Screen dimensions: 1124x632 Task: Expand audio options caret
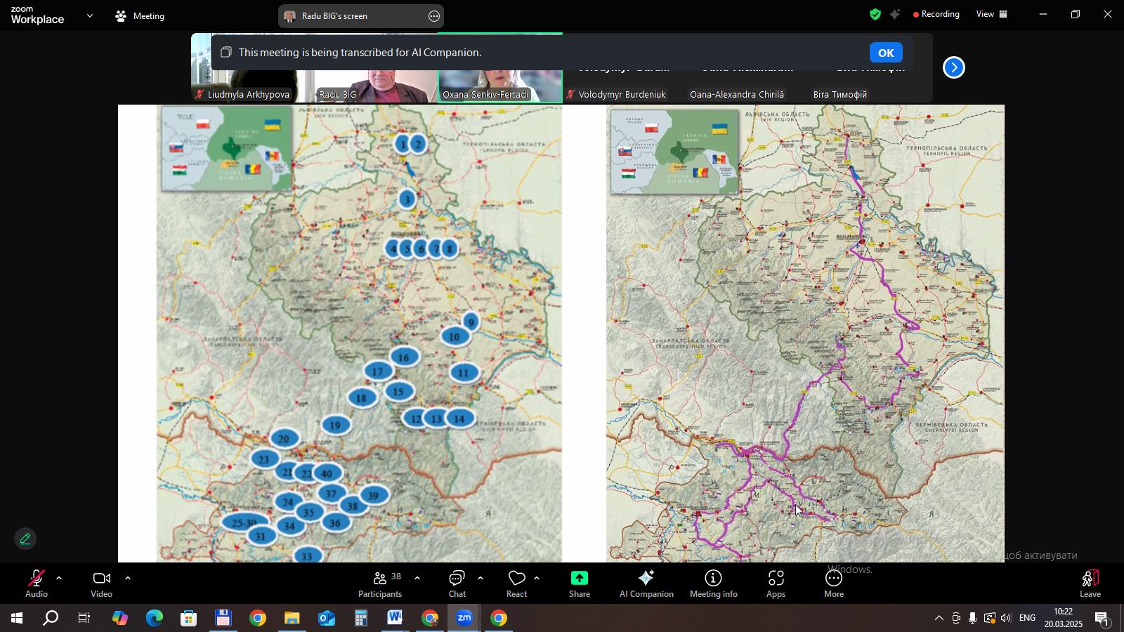point(59,579)
